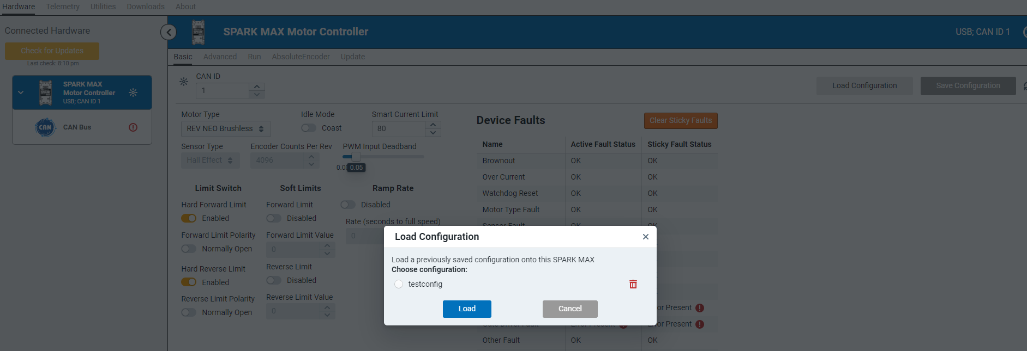Click the USB; CAN ID 1 header text
Screen dimensions: 1027x351
(x=982, y=32)
